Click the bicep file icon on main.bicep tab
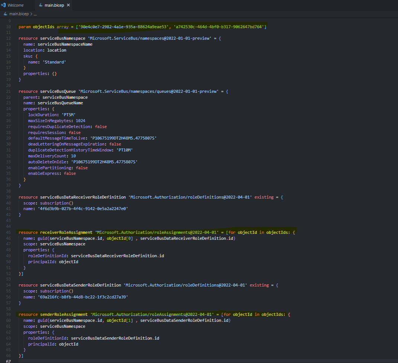 (x=41, y=5)
